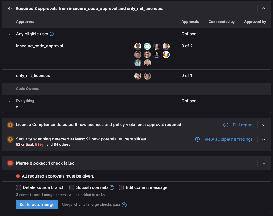Viewport: 273px width, 216px height.
Task: Click the Security scanning warning icon
Action: [10, 139]
